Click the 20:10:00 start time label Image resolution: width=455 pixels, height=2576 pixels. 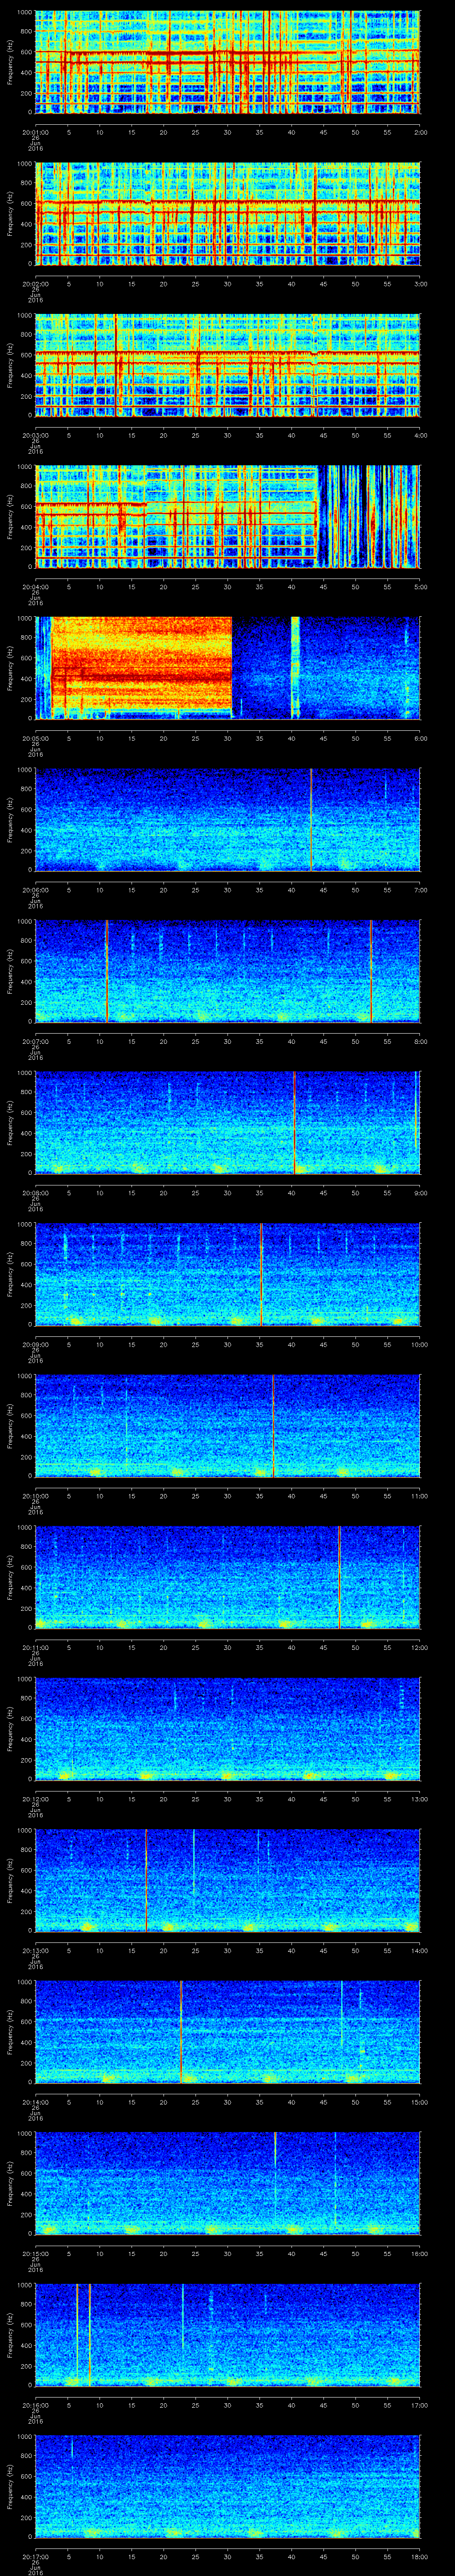coord(35,1496)
